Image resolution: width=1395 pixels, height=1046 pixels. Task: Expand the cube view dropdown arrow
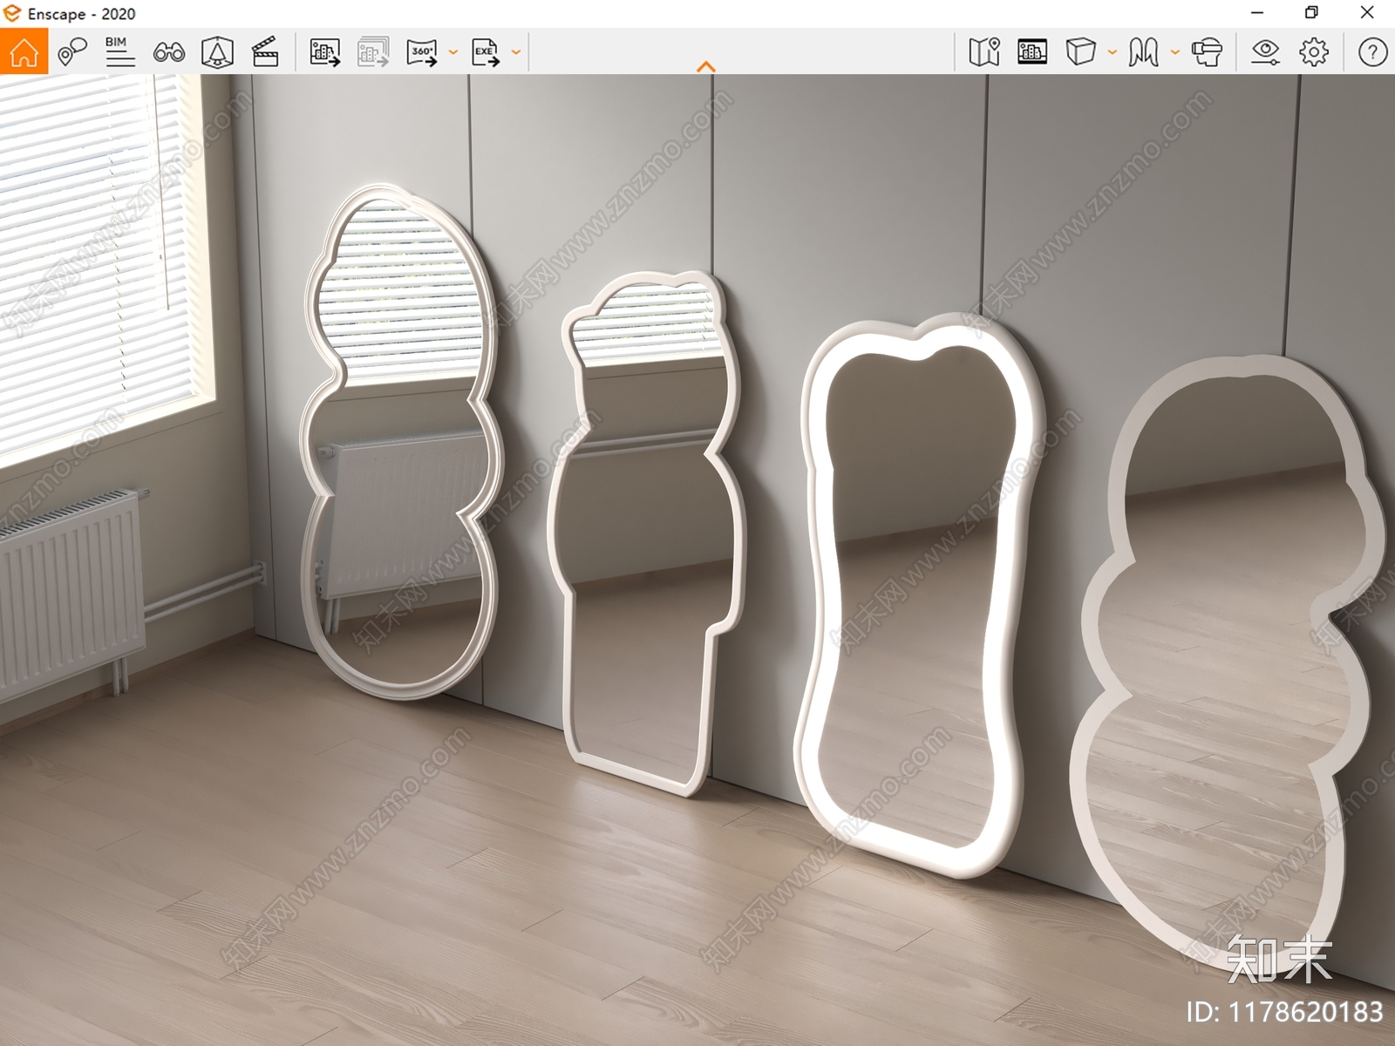(1112, 52)
